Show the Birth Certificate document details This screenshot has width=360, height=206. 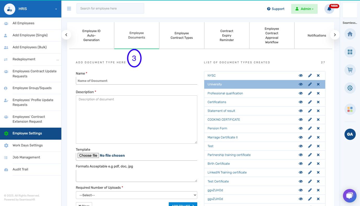click(x=301, y=164)
